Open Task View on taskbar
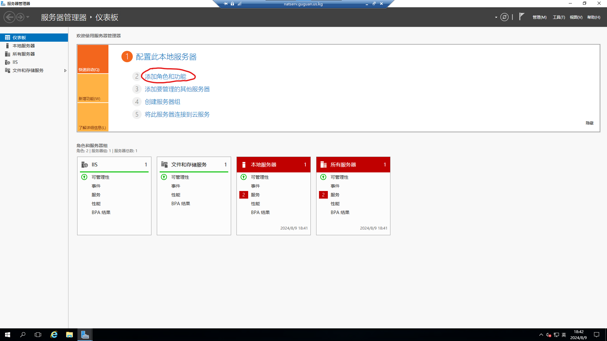Viewport: 607px width, 341px height. (x=38, y=335)
